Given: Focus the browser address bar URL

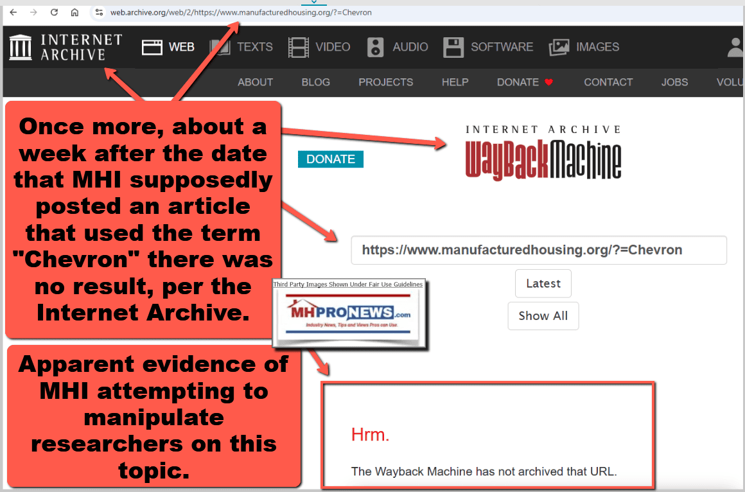Looking at the screenshot, I should [x=241, y=12].
